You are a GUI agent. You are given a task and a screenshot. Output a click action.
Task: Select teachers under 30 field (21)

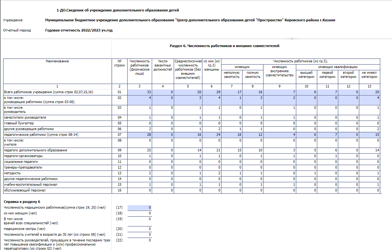pos(139,234)
